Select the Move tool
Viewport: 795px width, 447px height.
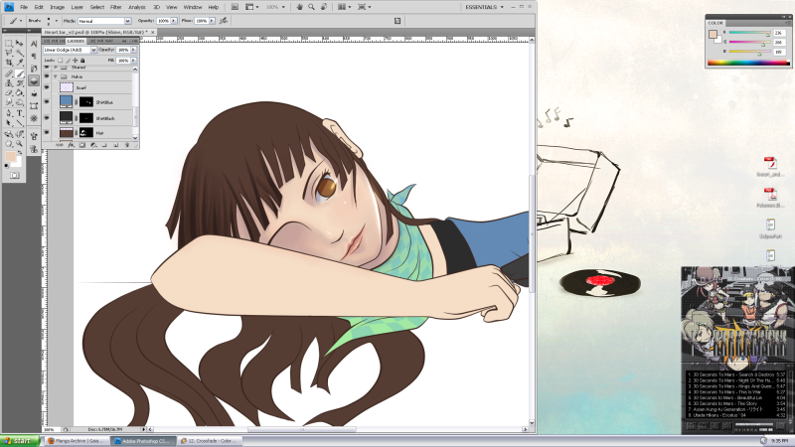(20, 44)
